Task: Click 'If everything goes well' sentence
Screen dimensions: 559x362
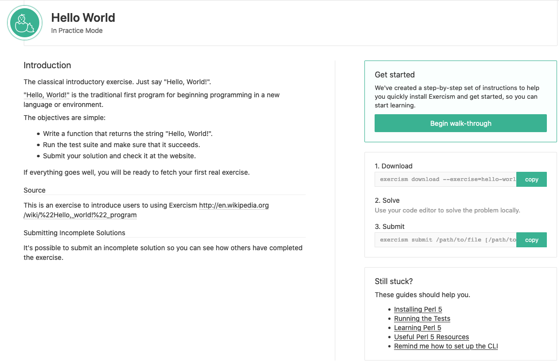Action: pos(136,172)
